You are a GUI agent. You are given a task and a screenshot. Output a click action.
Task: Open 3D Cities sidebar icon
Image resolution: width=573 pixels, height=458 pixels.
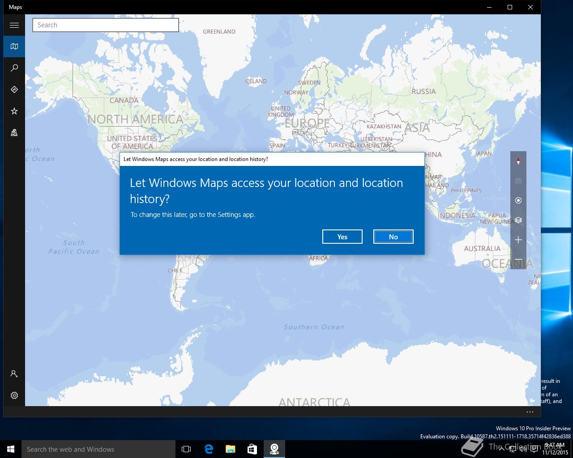click(14, 132)
